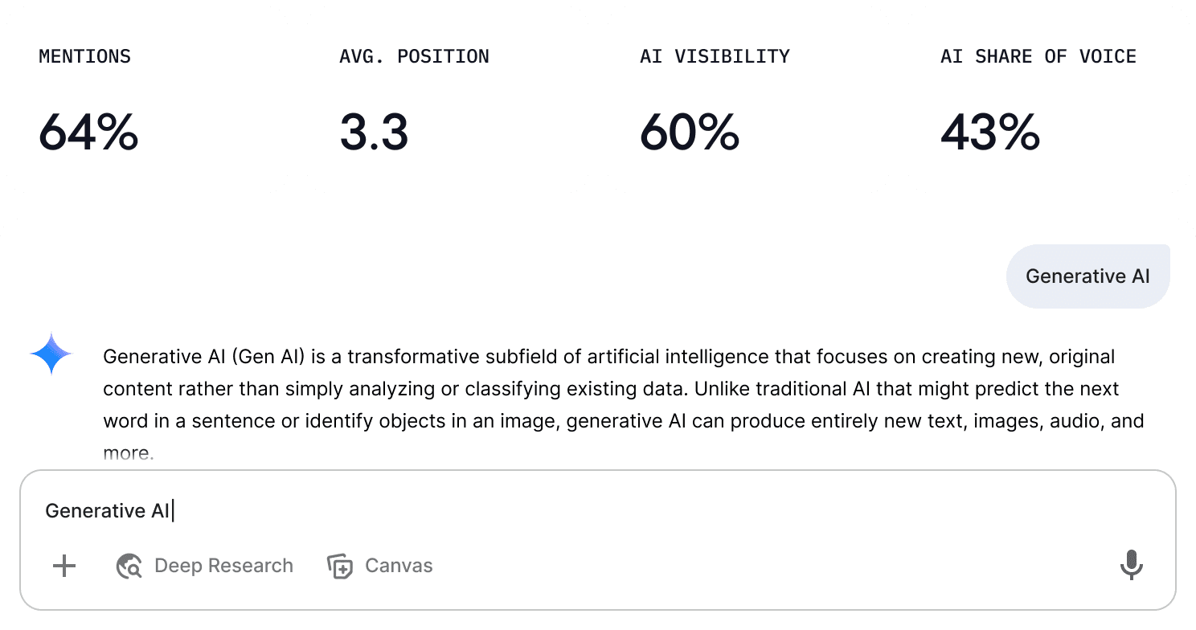This screenshot has width=1196, height=630.
Task: Click the Deep Research globe icon
Action: (x=129, y=566)
